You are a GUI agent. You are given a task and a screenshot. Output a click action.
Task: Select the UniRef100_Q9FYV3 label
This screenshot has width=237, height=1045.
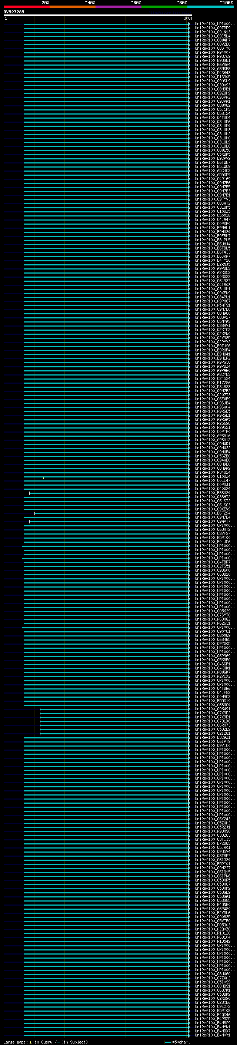(213, 199)
